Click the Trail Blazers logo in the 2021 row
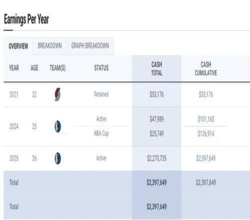 pyautogui.click(x=57, y=94)
